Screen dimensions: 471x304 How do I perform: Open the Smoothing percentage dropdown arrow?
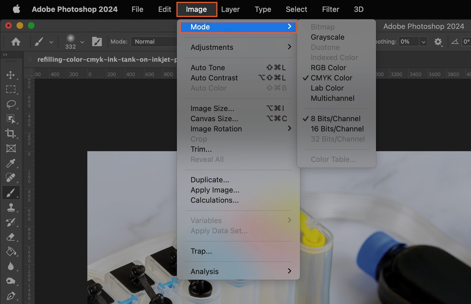(423, 42)
